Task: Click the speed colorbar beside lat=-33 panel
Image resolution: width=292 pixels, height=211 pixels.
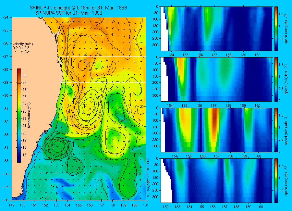Action: pos(276,180)
